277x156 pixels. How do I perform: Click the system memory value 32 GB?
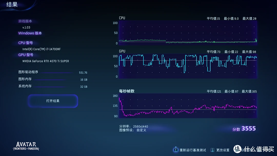pyautogui.click(x=84, y=87)
